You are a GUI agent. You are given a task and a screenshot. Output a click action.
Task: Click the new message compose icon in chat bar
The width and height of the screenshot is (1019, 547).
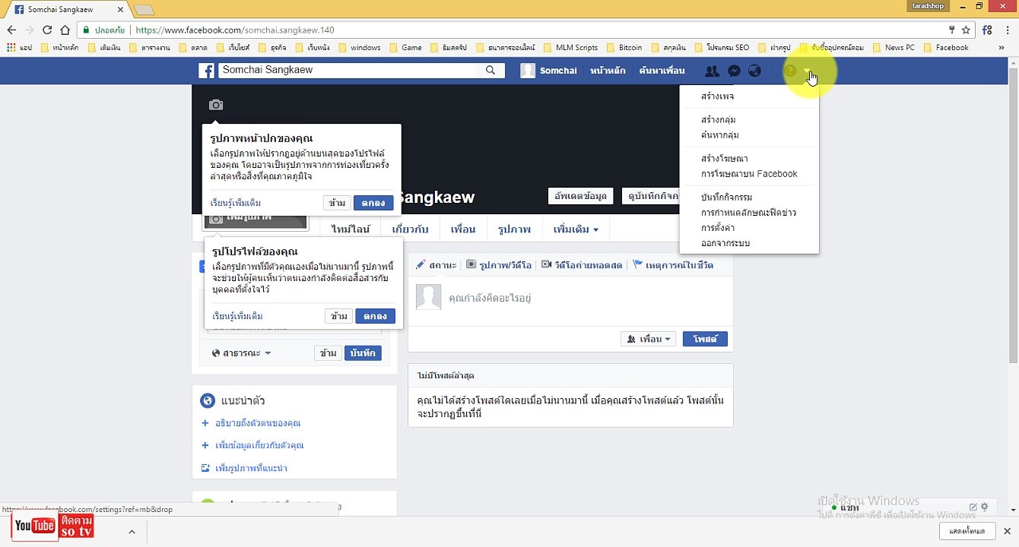pyautogui.click(x=973, y=507)
